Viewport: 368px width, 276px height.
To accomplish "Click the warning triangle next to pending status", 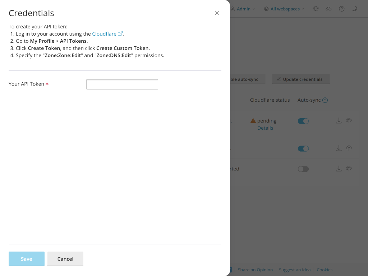I will point(253,121).
